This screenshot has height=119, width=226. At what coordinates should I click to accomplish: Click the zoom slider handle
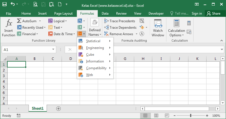coord(191,116)
